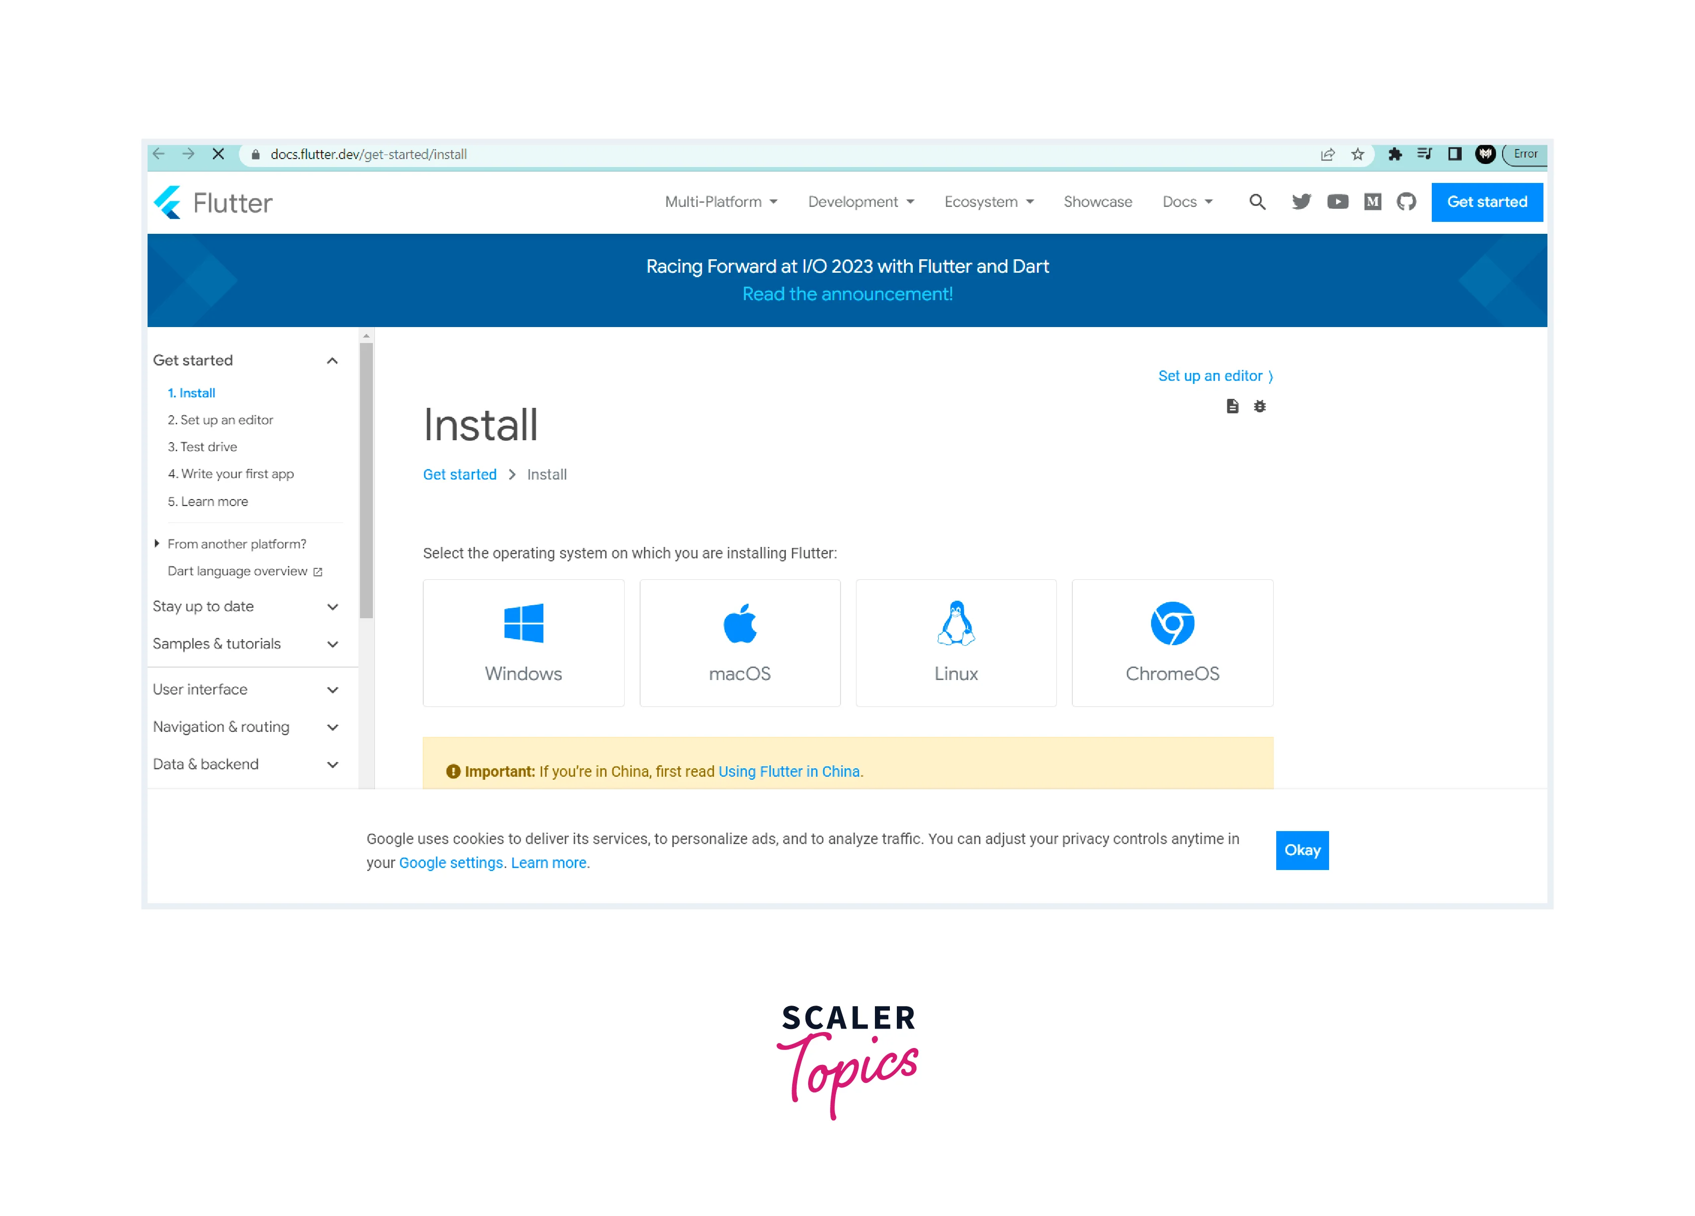Expand the Stay up to date section

point(332,607)
